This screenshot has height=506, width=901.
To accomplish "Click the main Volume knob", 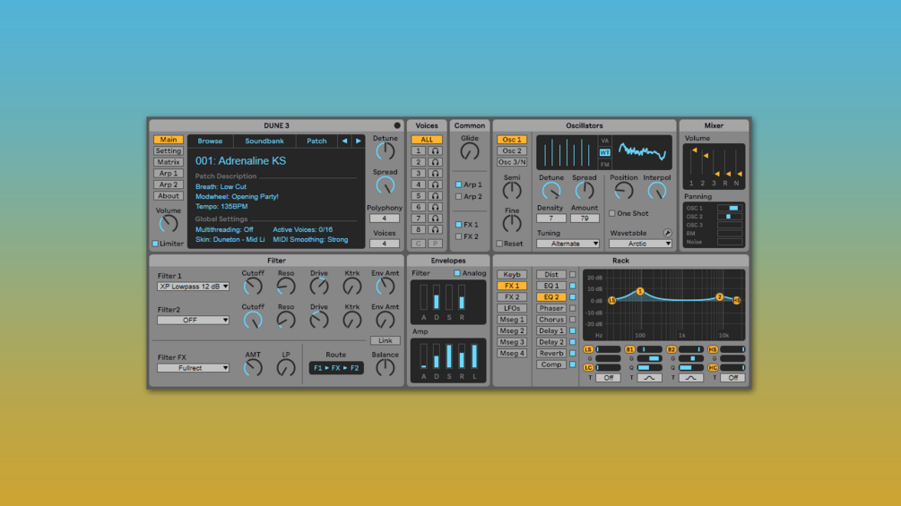I will click(169, 224).
